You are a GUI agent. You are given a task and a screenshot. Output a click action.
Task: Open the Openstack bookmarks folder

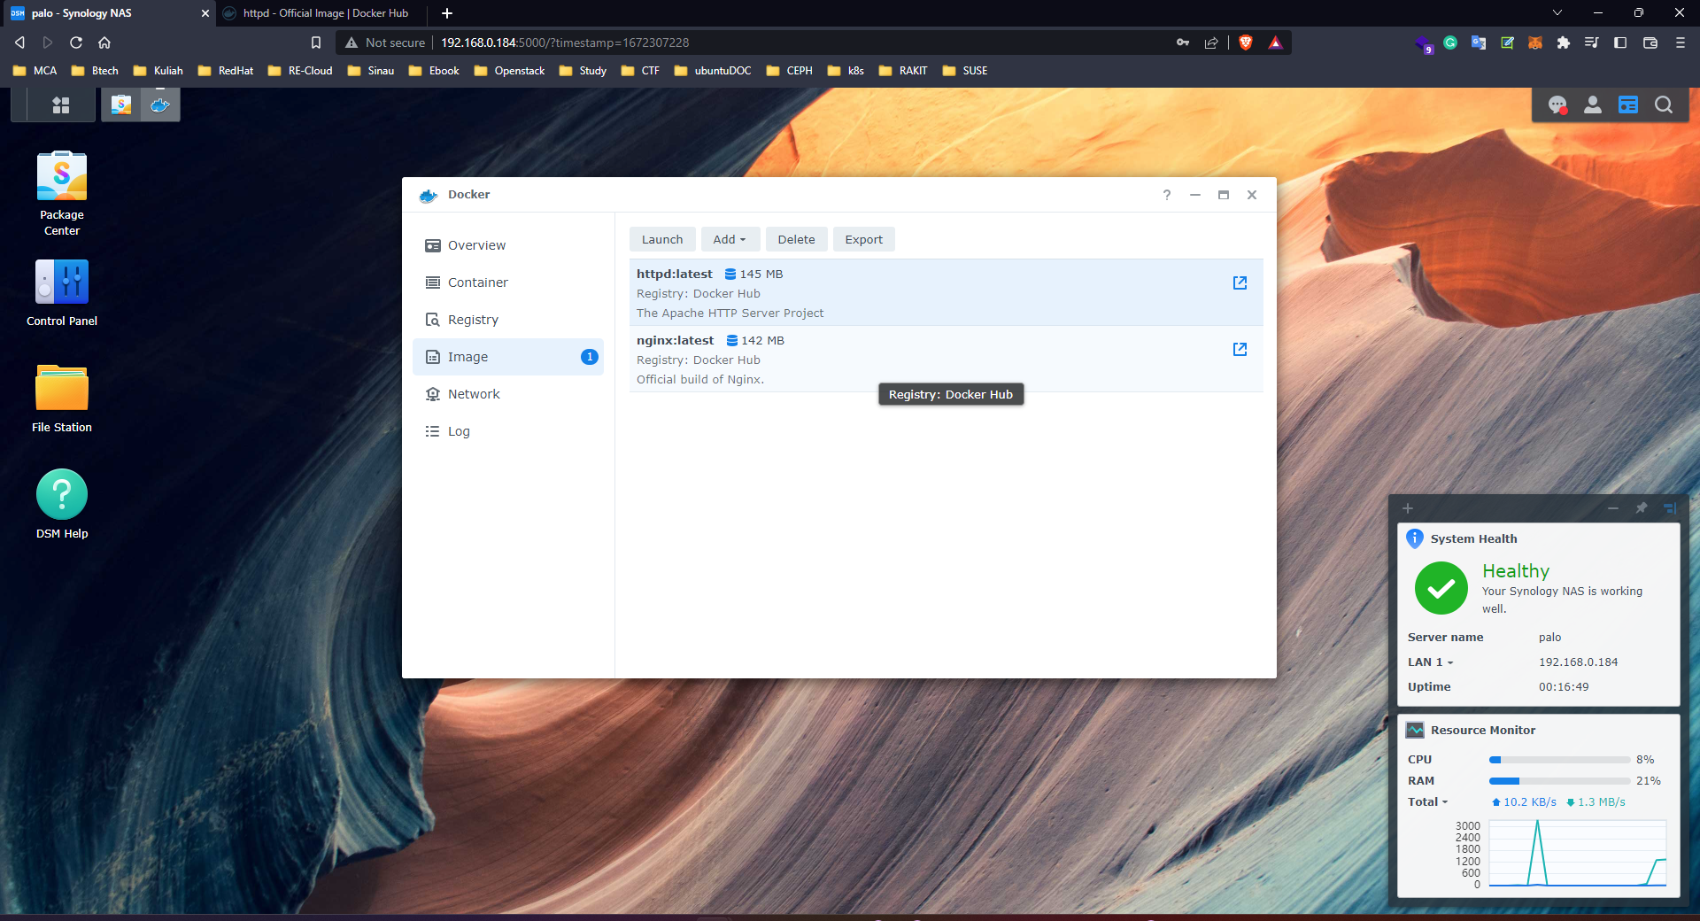pos(509,71)
